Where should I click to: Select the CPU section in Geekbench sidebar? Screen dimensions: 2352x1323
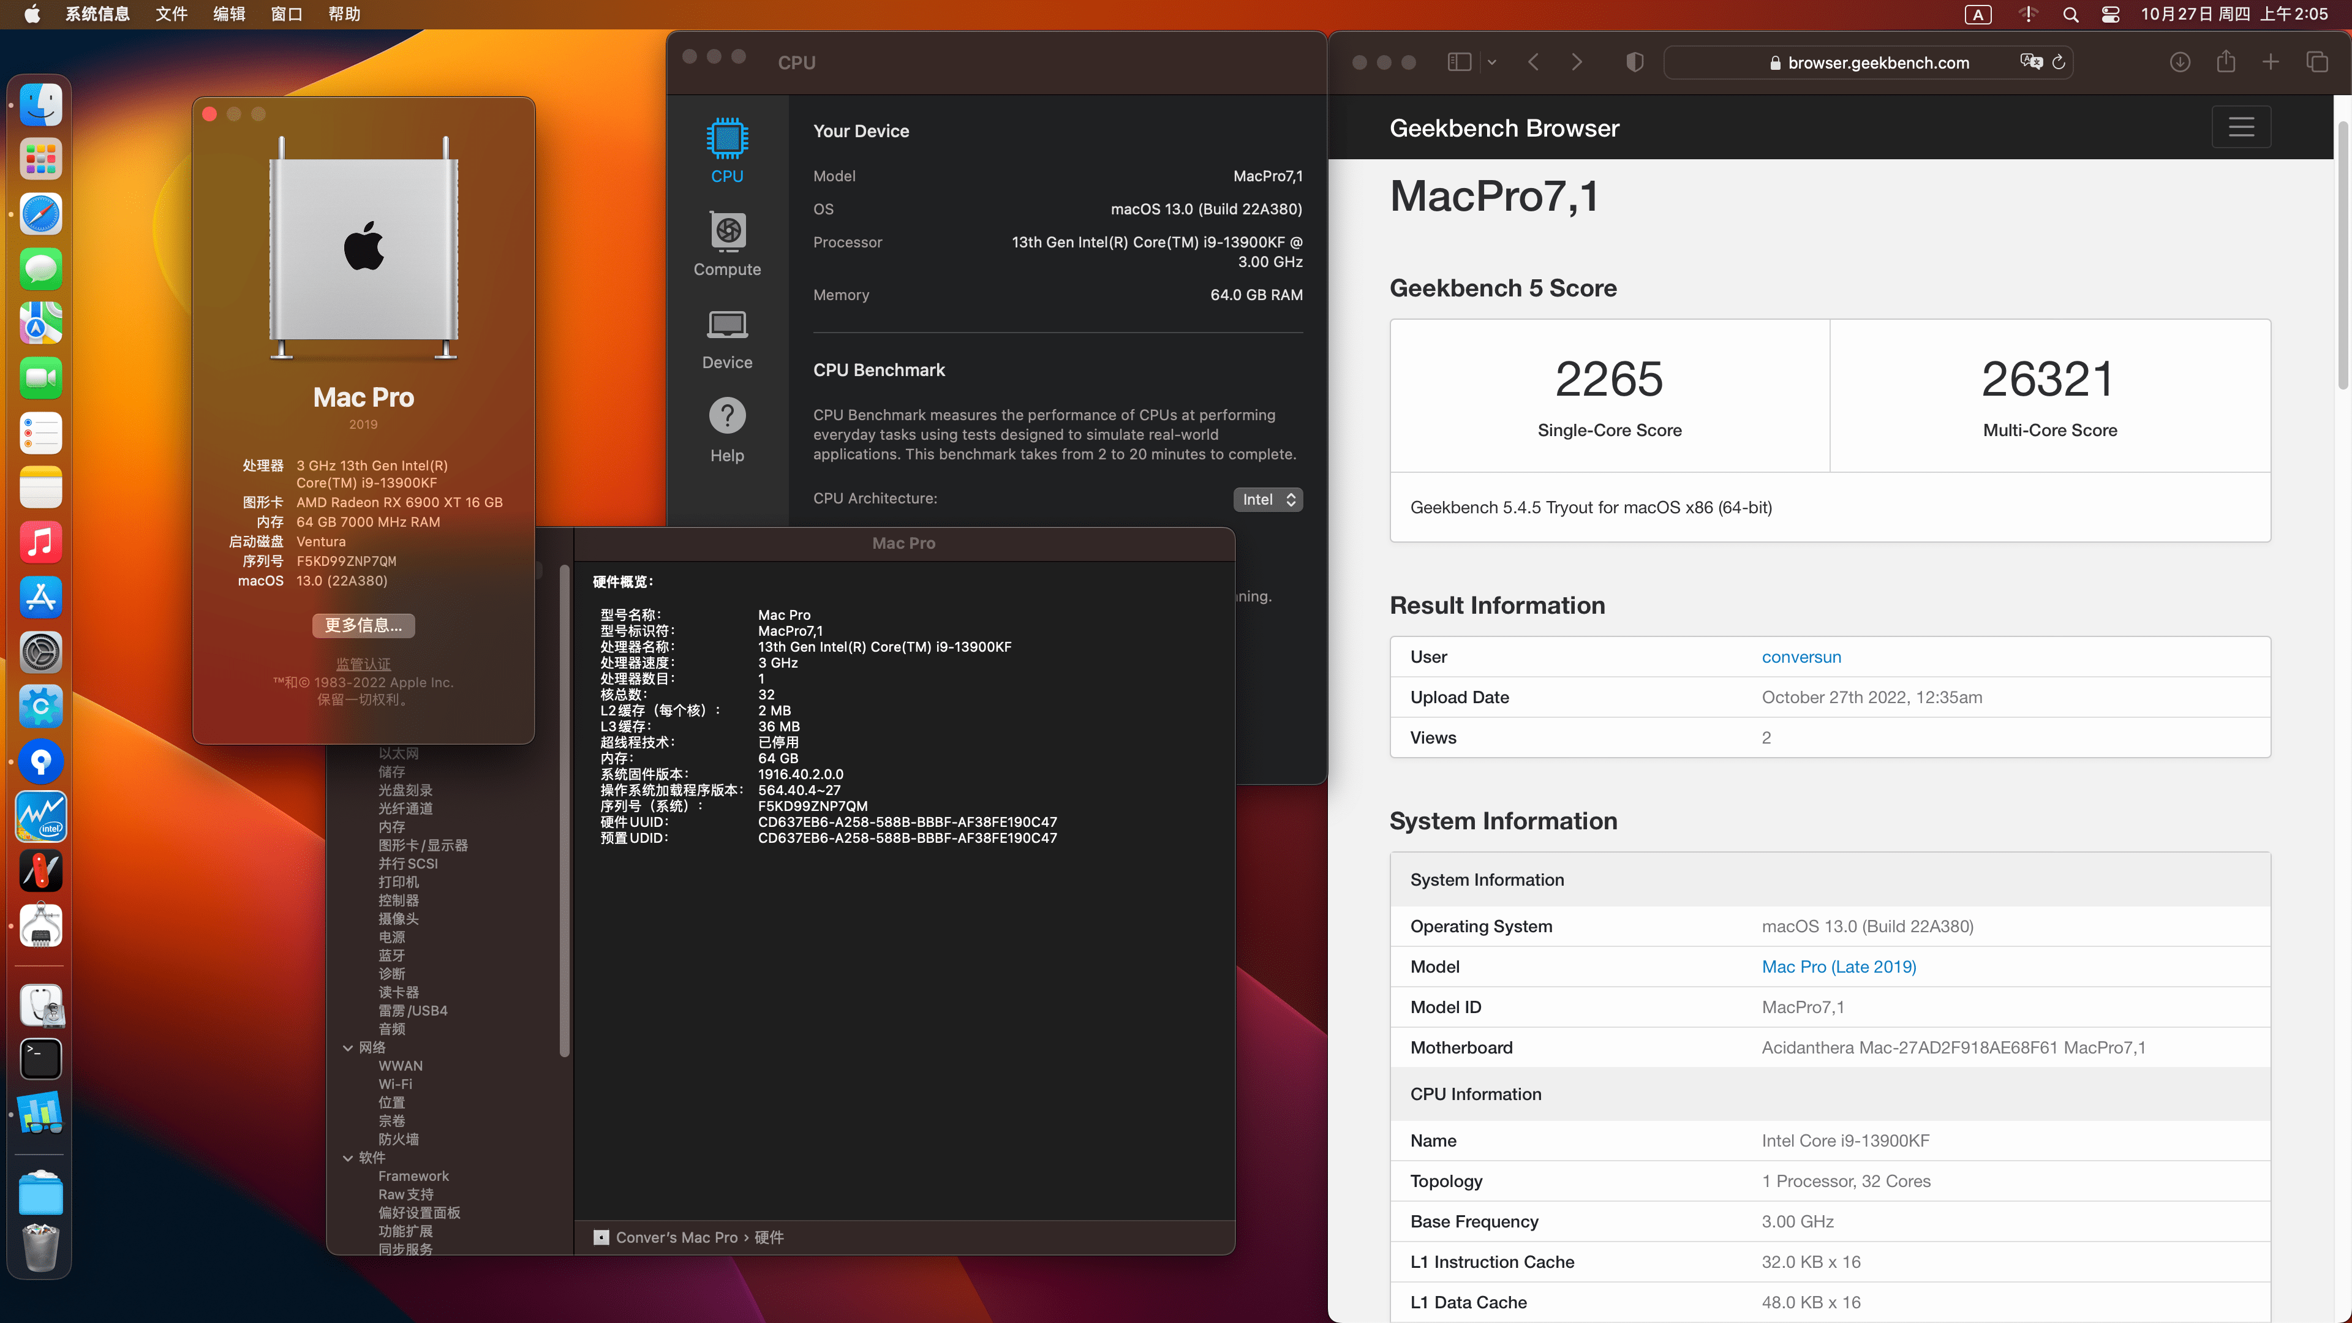click(x=727, y=151)
